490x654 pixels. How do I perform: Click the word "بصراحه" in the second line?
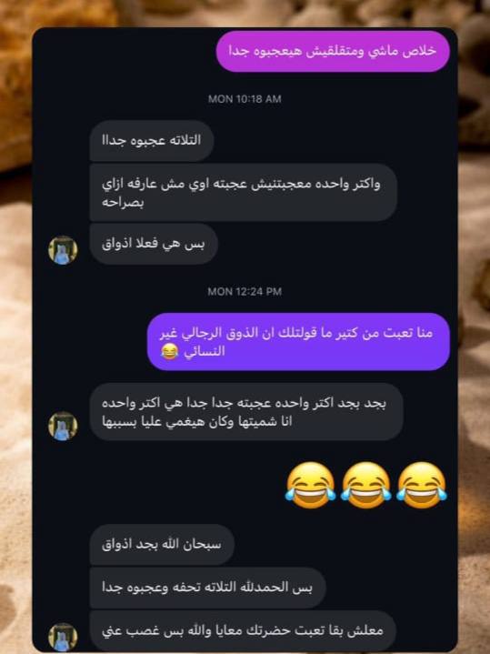(123, 203)
